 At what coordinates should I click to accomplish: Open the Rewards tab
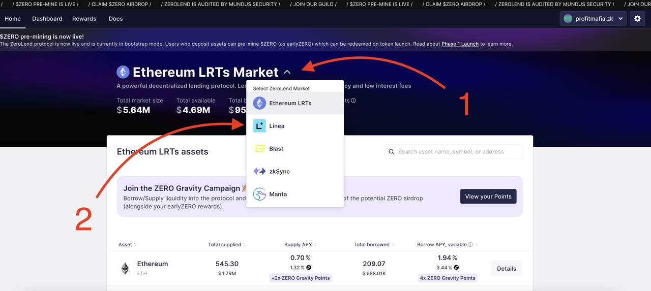coord(84,19)
